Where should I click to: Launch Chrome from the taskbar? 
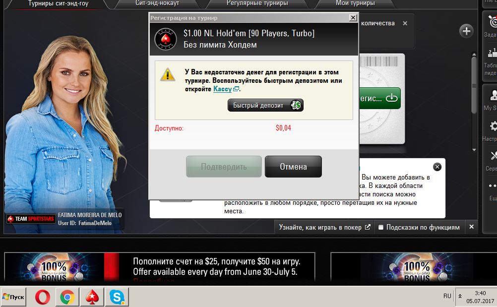(67, 297)
